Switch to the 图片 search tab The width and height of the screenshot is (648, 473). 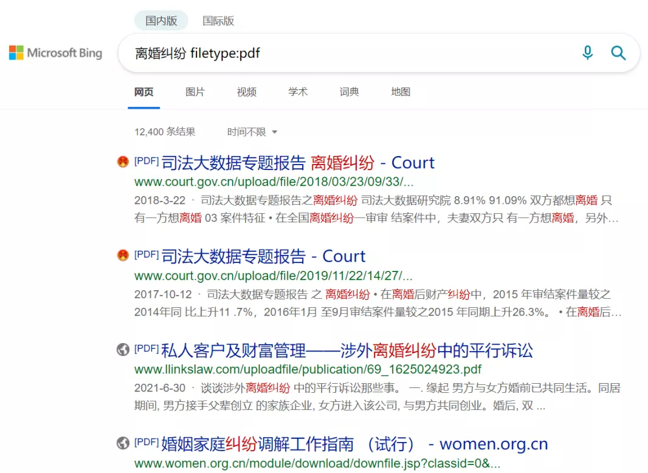pyautogui.click(x=195, y=92)
